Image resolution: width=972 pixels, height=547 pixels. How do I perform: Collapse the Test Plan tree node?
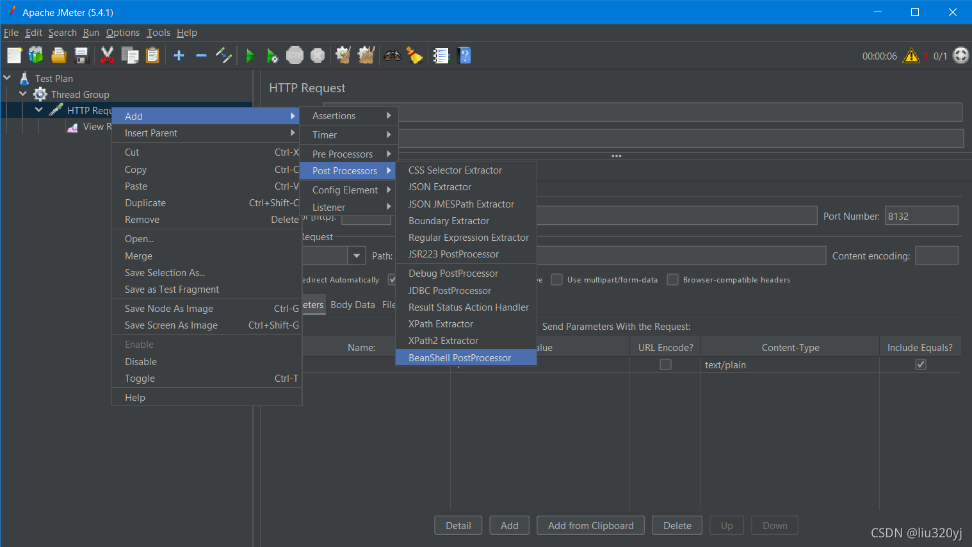coord(7,78)
